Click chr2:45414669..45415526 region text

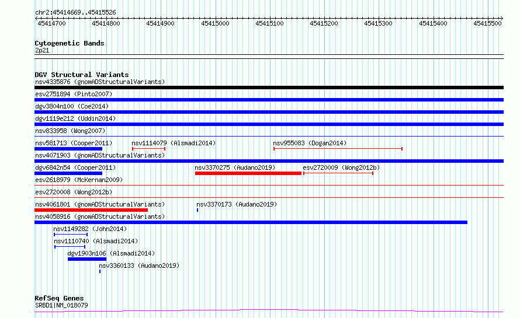75,13
